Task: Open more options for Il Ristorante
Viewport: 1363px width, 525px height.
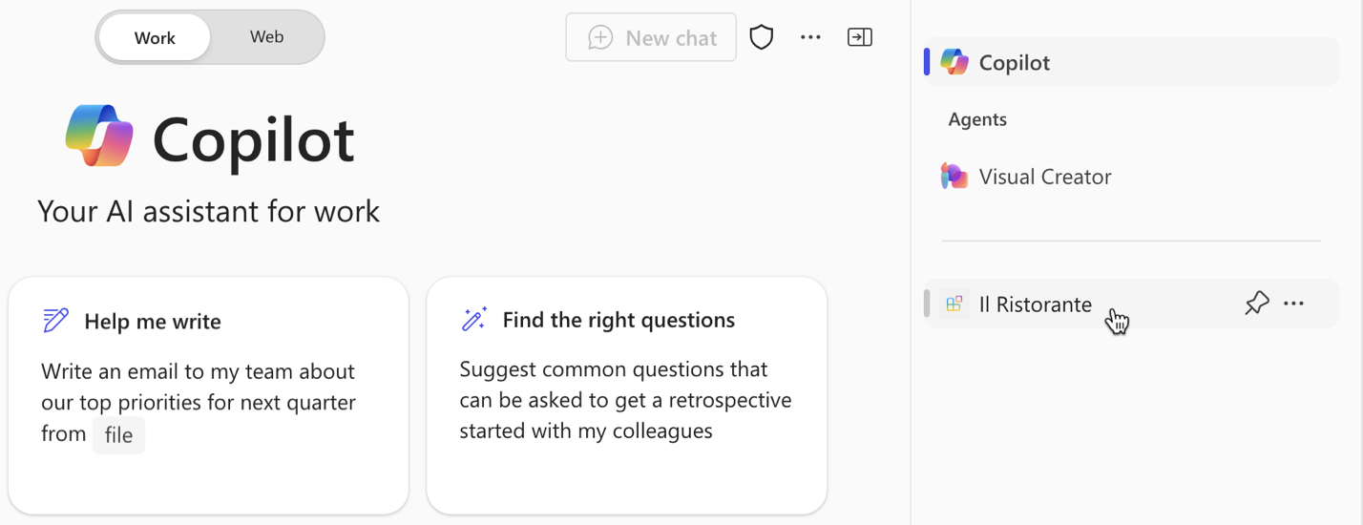Action: (1293, 304)
